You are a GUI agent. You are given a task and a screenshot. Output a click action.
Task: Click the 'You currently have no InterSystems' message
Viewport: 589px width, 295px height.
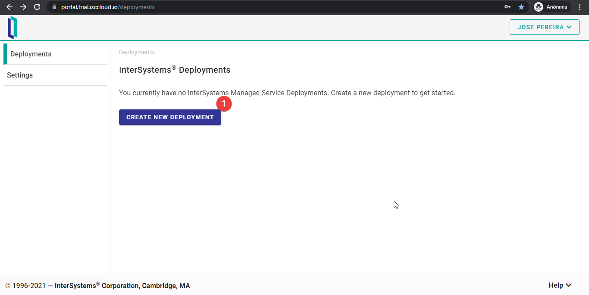click(x=287, y=93)
